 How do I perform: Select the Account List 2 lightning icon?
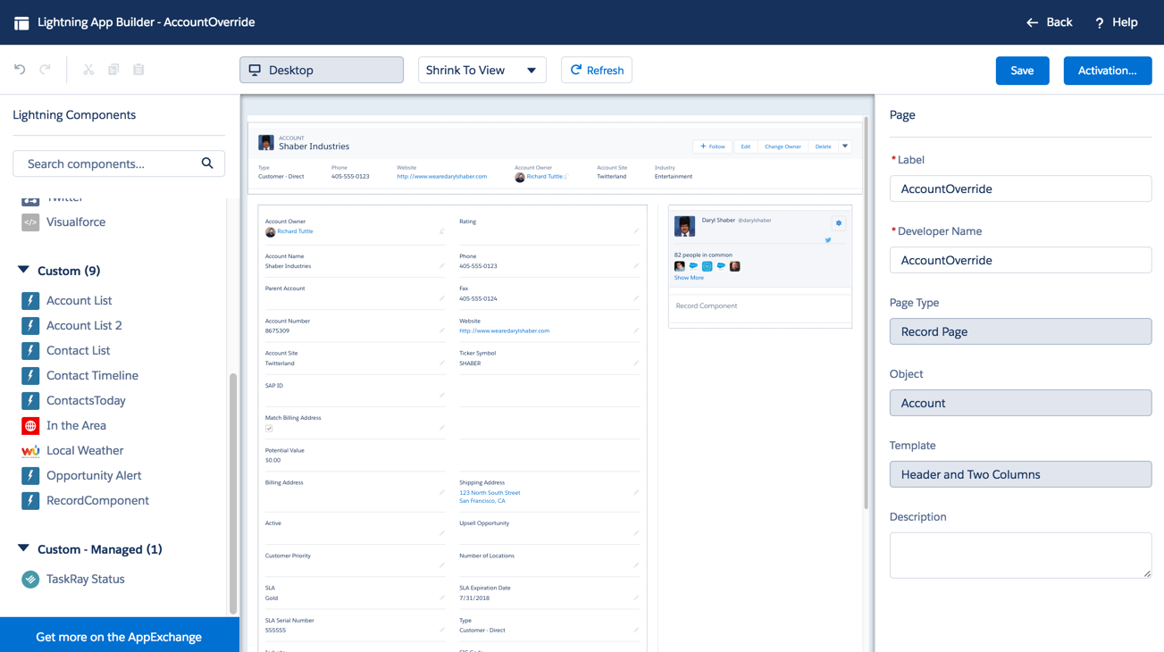pos(30,326)
